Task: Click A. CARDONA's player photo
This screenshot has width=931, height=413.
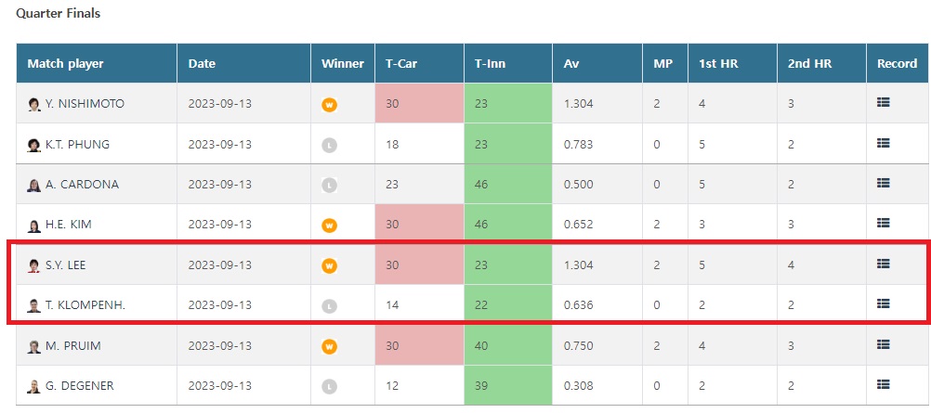Action: point(34,185)
